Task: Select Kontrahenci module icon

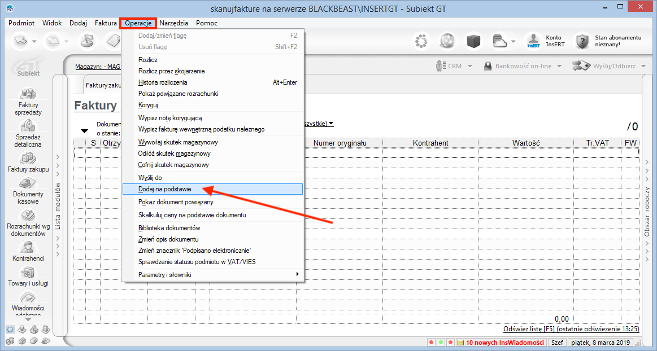Action: (x=28, y=247)
